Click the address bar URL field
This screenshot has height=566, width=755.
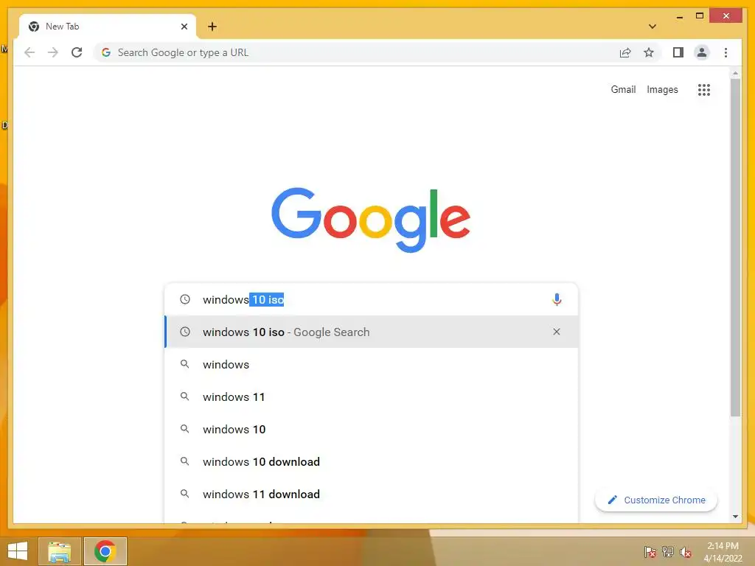click(x=356, y=52)
